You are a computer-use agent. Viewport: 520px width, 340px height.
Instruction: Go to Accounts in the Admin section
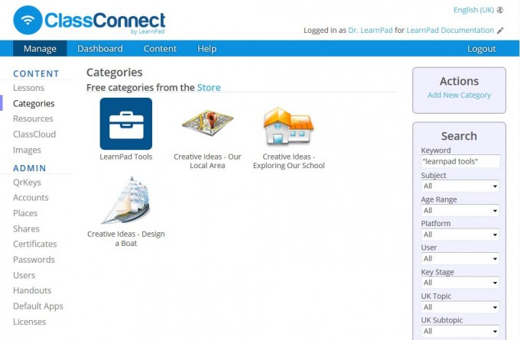(x=31, y=197)
